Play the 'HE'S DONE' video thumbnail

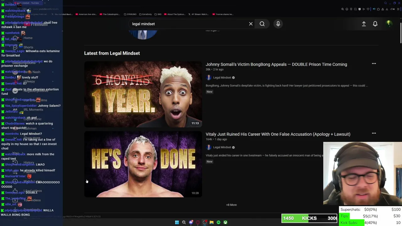coord(143,164)
